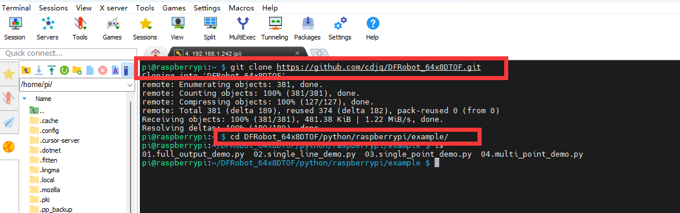This screenshot has width=680, height=213.
Task: Add a new tab with plus button
Action: click(x=320, y=53)
